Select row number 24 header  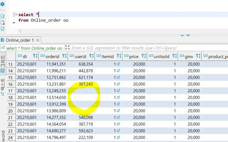pos(11,138)
